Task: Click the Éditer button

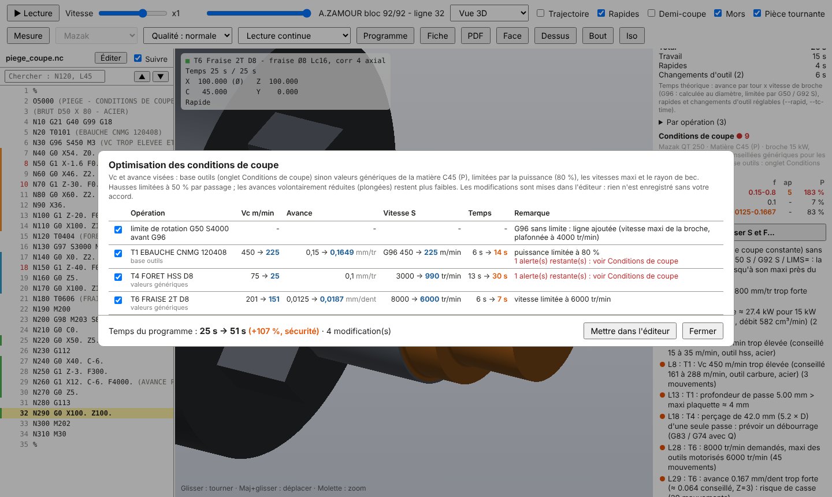Action: pos(111,58)
